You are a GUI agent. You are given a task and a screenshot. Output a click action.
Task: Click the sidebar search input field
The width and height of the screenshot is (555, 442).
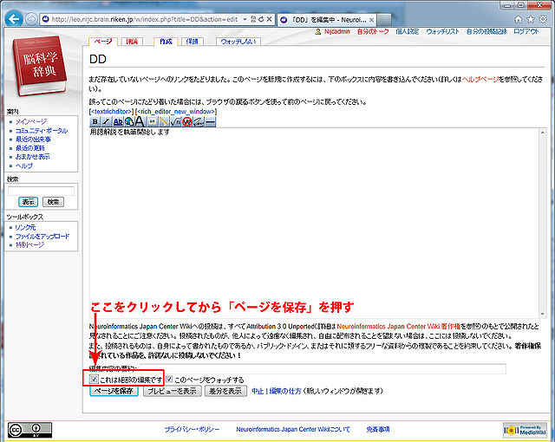[x=40, y=190]
